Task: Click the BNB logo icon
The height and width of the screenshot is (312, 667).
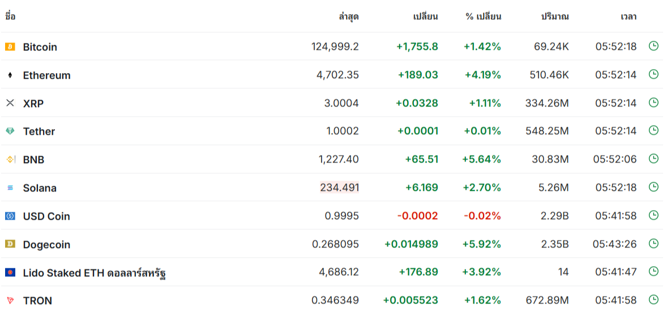Action: [10, 160]
